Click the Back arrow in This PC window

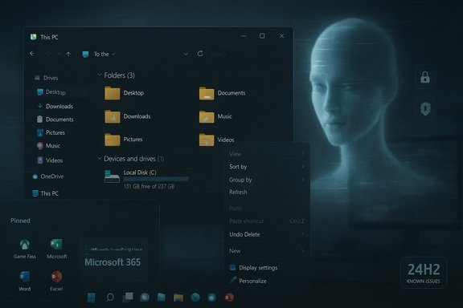pyautogui.click(x=32, y=54)
